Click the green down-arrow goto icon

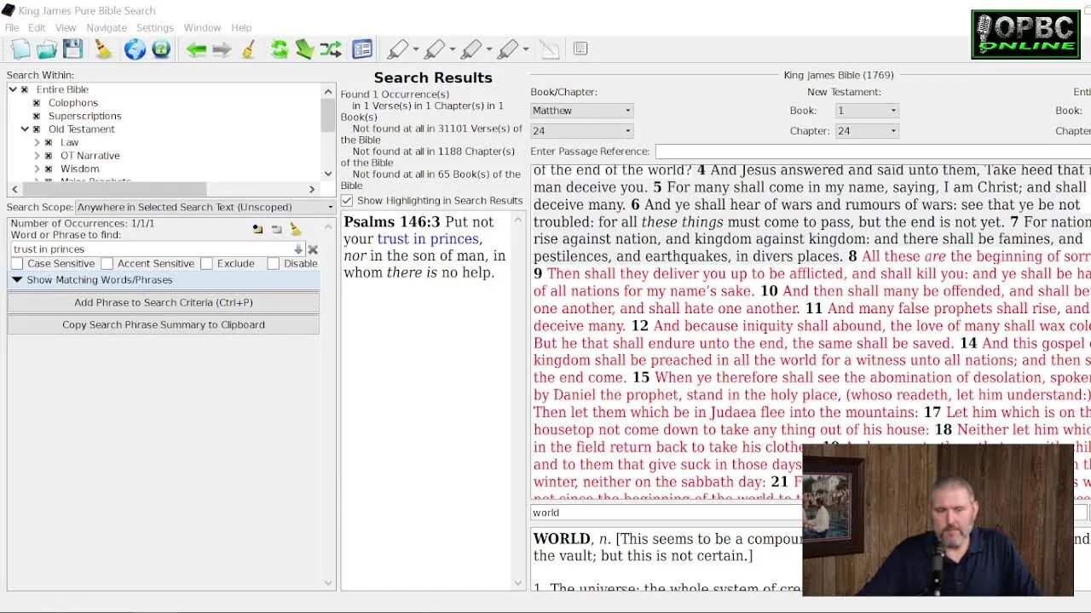click(x=304, y=49)
